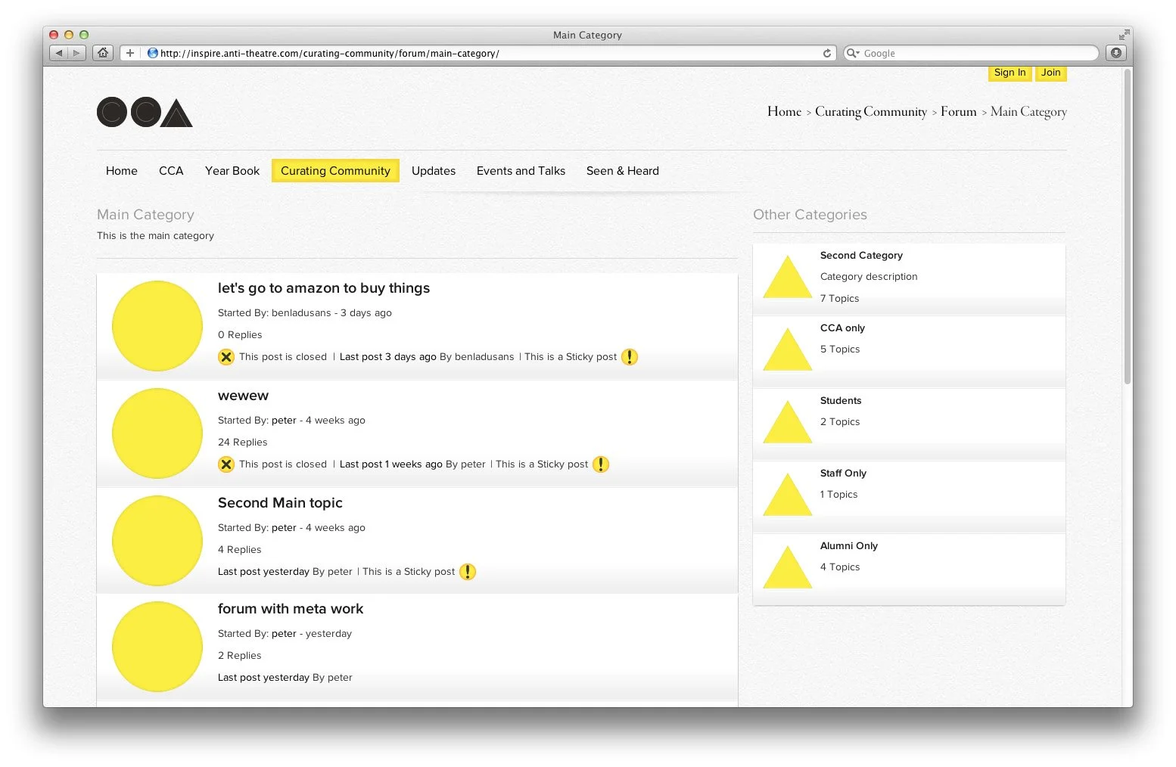Open the CCA navigation tab
The height and width of the screenshot is (767, 1176).
pyautogui.click(x=171, y=171)
